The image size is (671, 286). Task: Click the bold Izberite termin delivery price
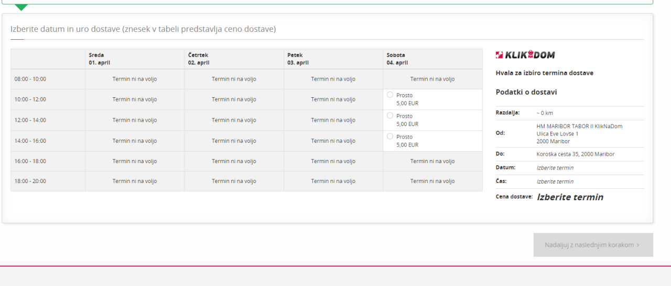pyautogui.click(x=570, y=198)
